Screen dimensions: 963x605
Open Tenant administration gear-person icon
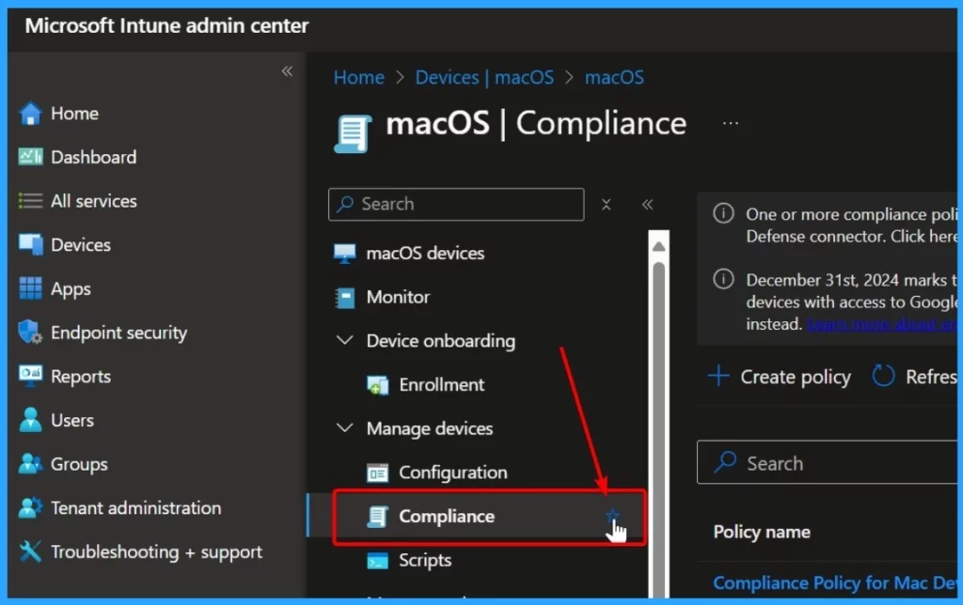30,508
